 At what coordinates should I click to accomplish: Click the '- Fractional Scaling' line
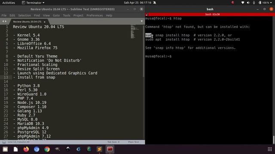click(35, 65)
